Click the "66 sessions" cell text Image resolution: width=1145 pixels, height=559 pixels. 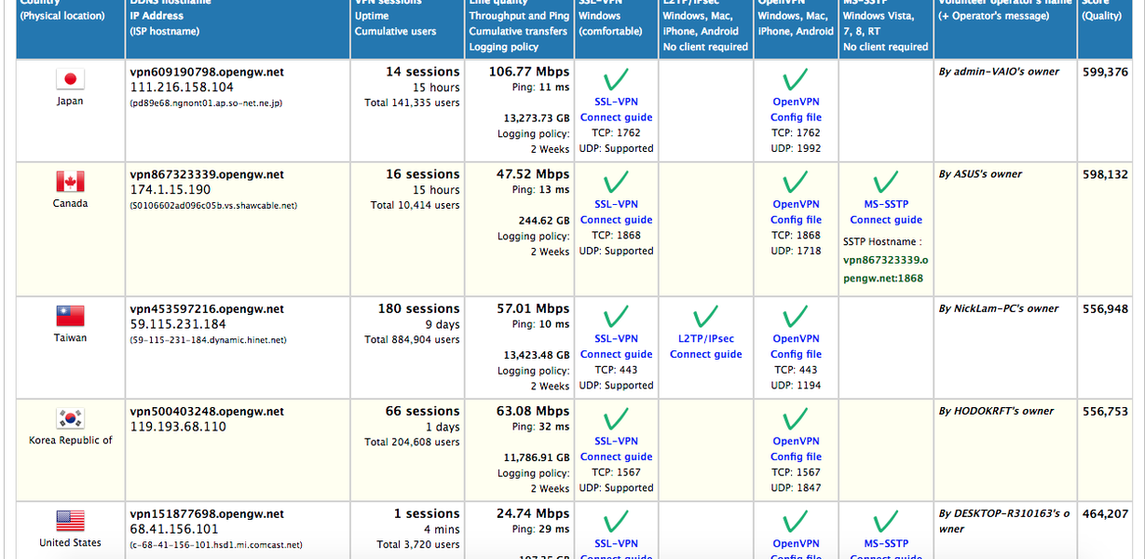coord(423,411)
